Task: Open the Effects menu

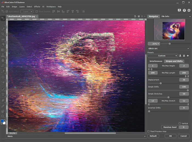Action: pyautogui.click(x=37, y=7)
